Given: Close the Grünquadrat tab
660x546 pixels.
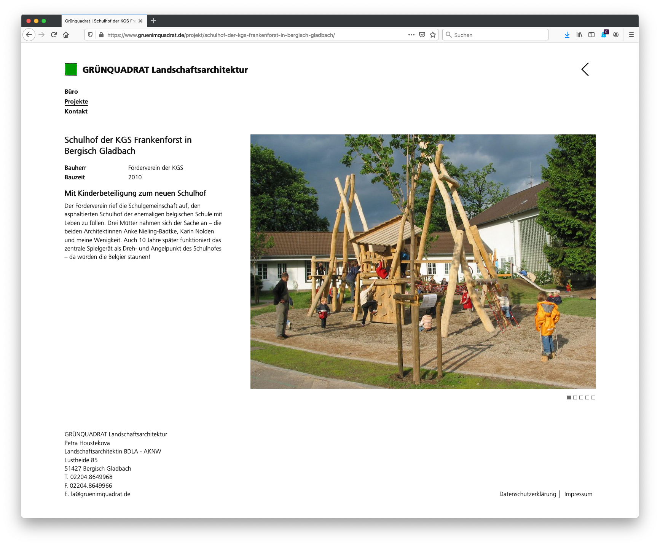Looking at the screenshot, I should 140,21.
